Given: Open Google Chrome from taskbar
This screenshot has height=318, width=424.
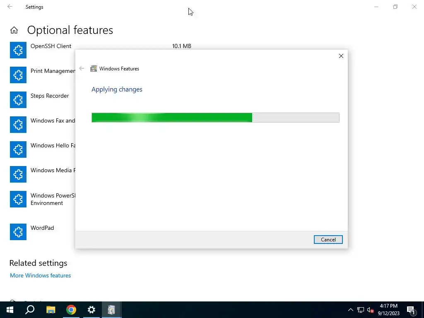Looking at the screenshot, I should click(71, 310).
